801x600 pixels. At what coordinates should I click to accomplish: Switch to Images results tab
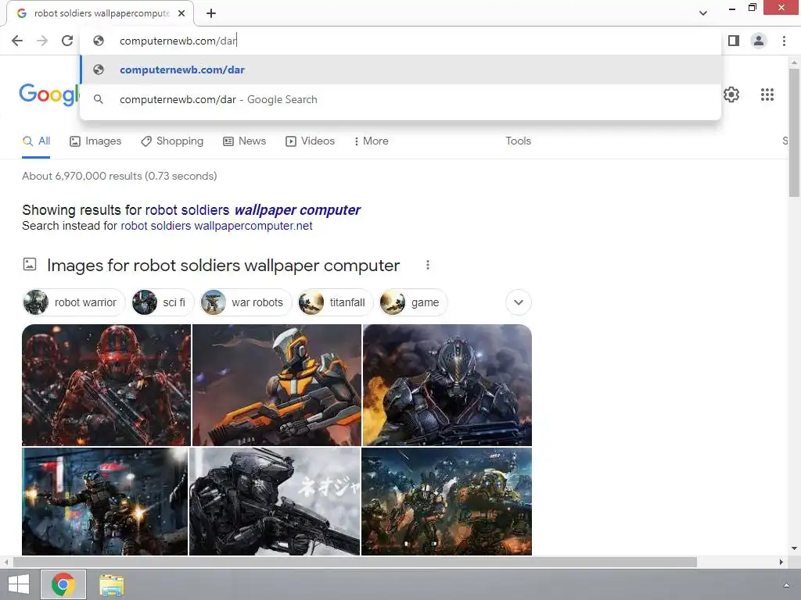click(x=95, y=141)
